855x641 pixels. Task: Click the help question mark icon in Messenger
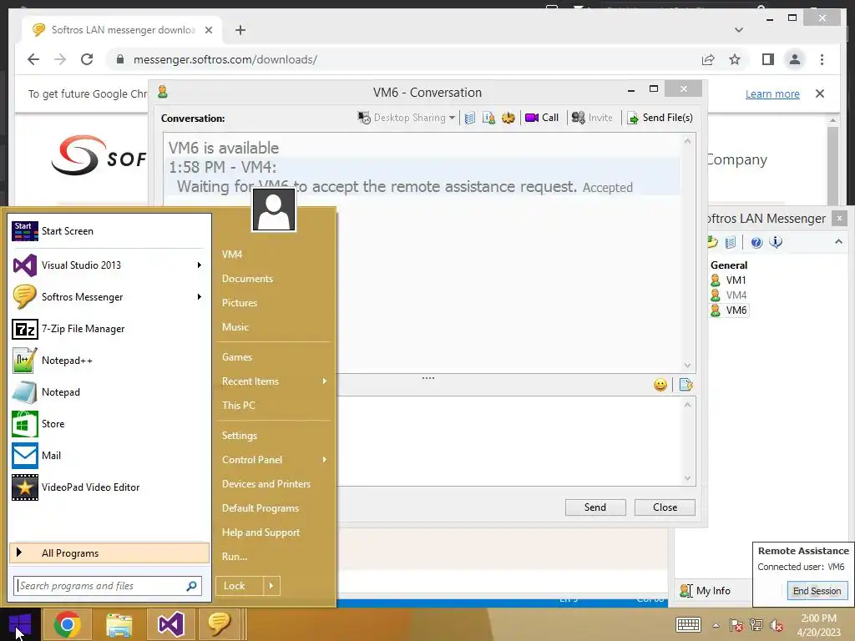click(x=756, y=242)
